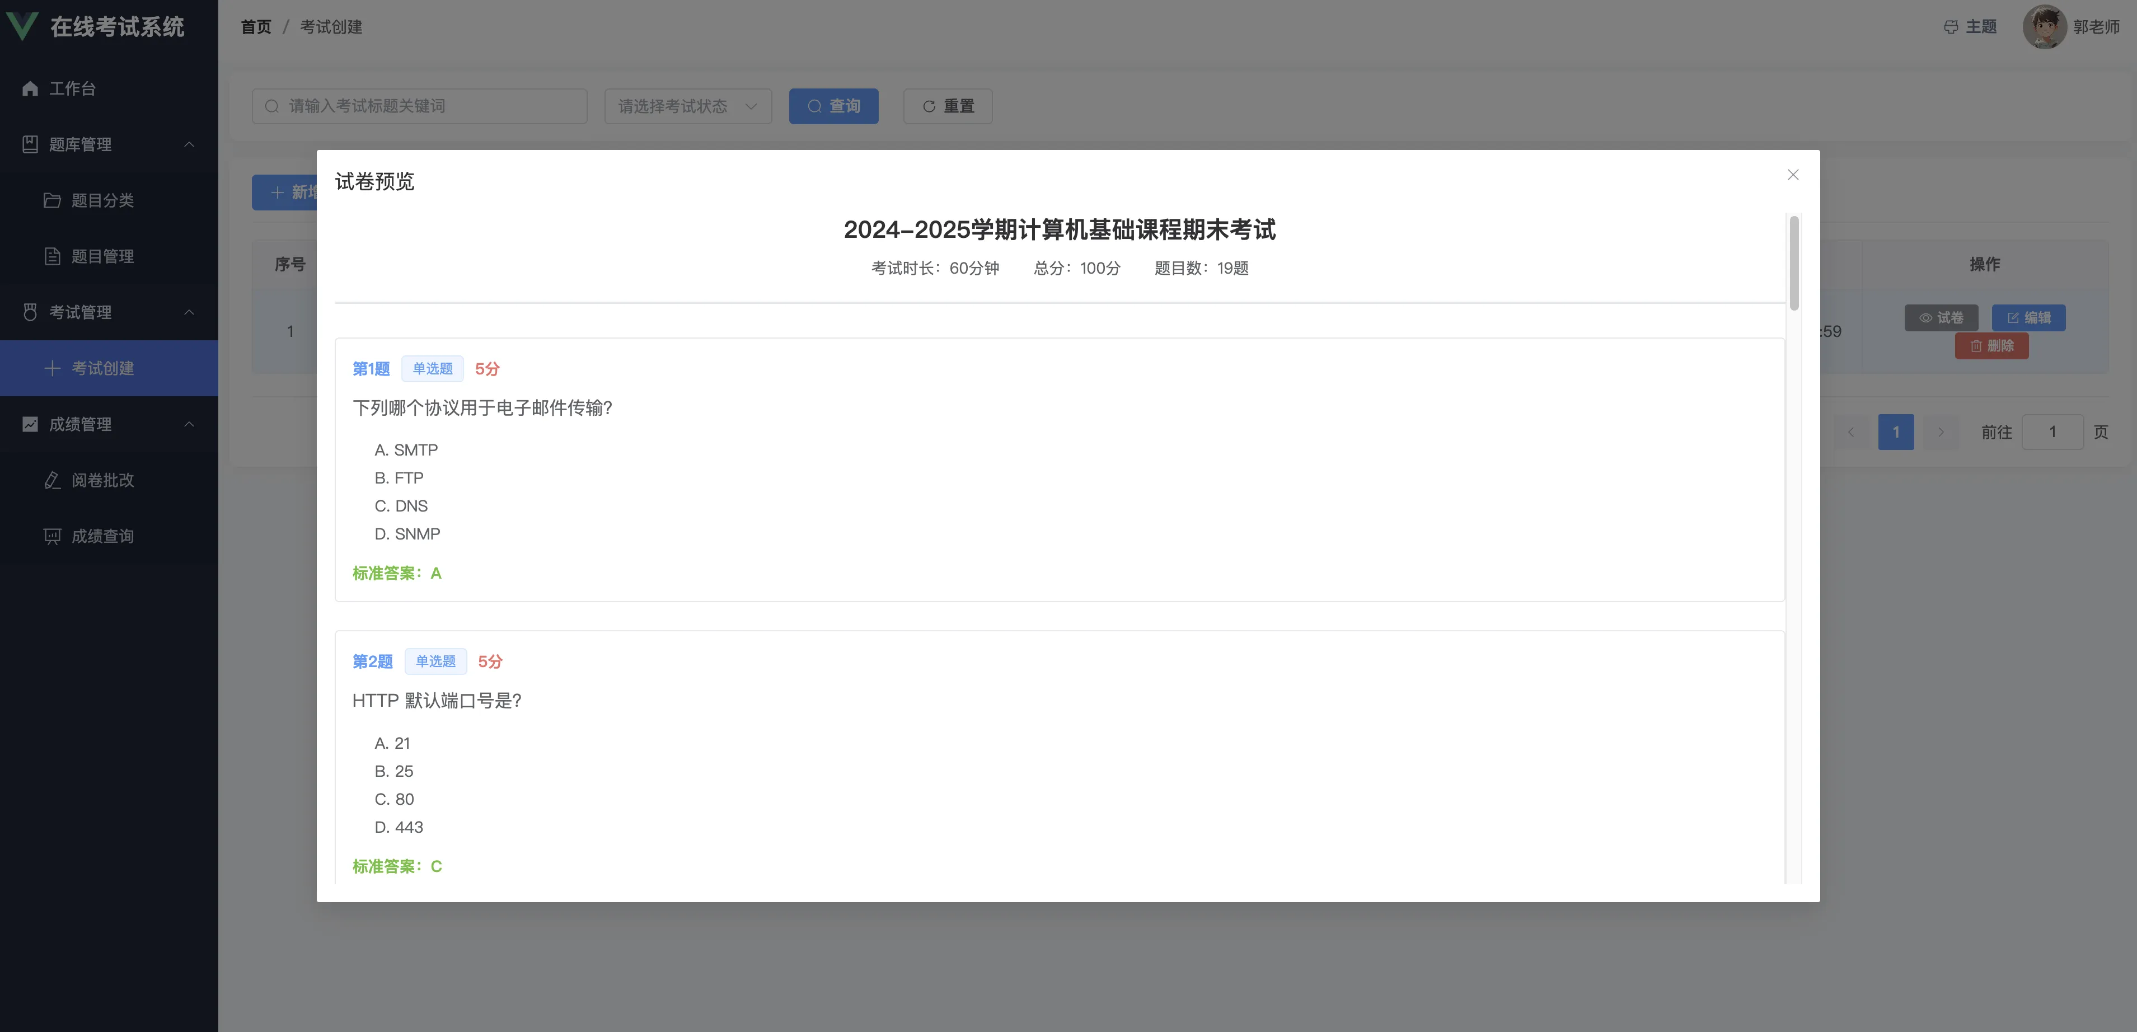Open 工作台 via its home icon

click(31, 89)
